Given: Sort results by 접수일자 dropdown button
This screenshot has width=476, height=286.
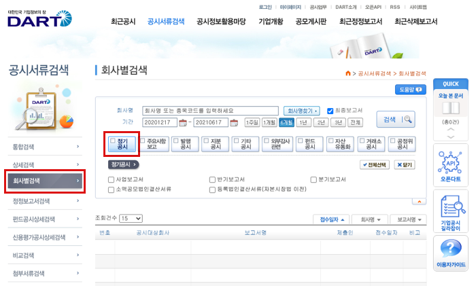Looking at the screenshot, I should pyautogui.click(x=333, y=219).
